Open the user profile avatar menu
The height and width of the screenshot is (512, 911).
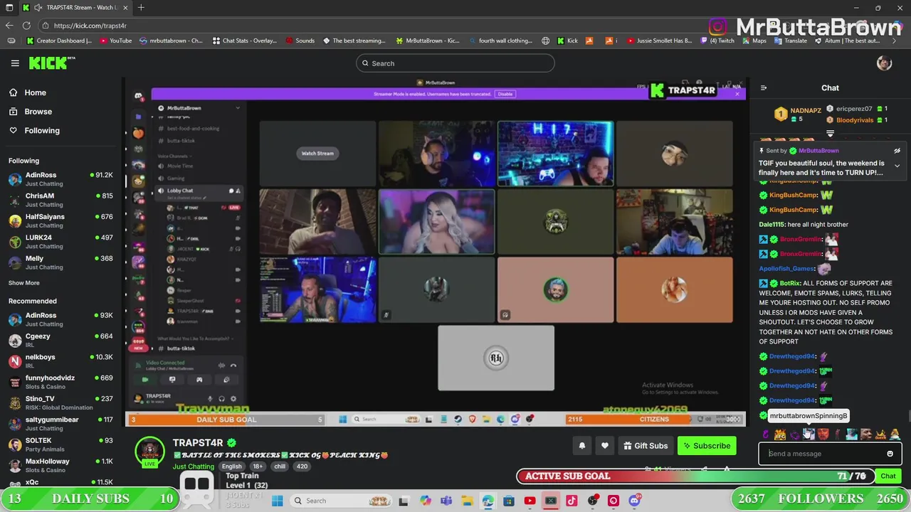point(884,63)
